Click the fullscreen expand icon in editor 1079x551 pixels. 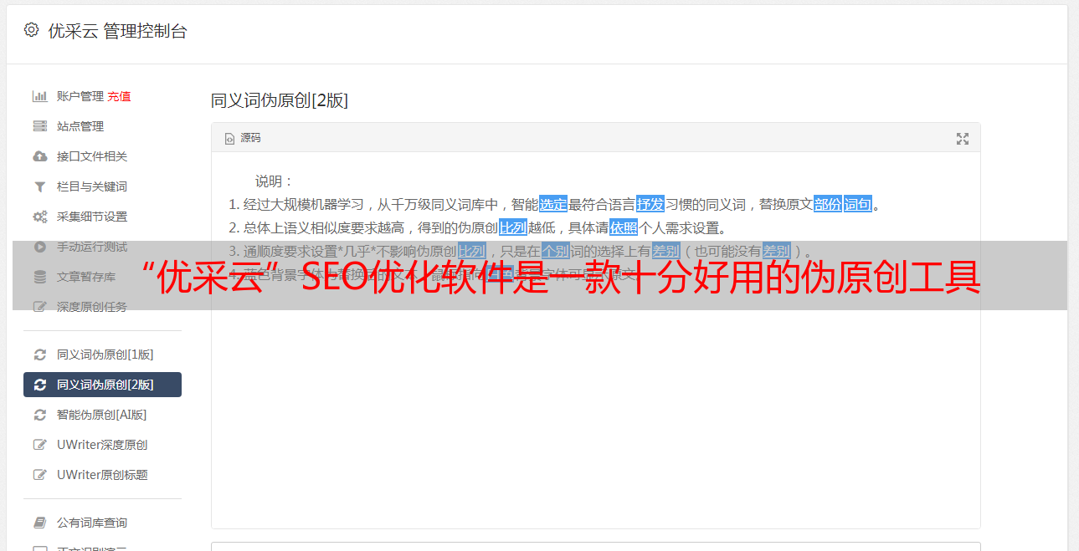click(963, 139)
